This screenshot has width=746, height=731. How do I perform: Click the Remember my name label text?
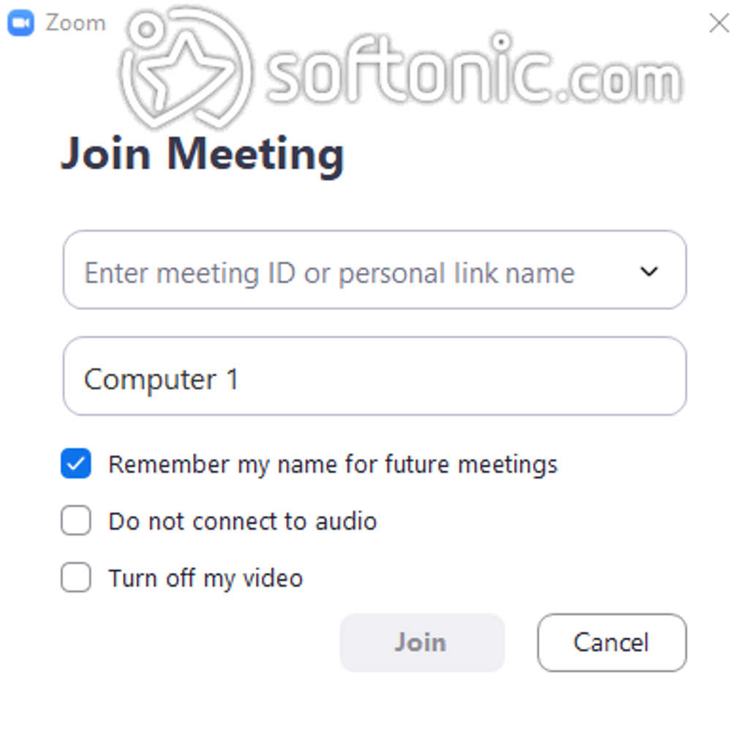(x=333, y=465)
